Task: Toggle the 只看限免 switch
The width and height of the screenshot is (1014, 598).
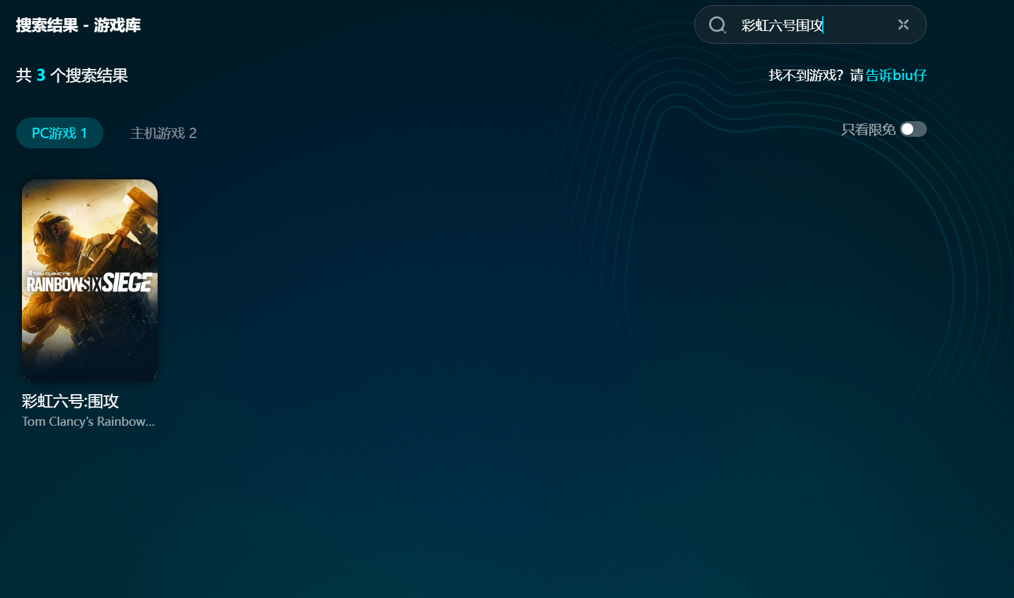Action: (x=913, y=129)
